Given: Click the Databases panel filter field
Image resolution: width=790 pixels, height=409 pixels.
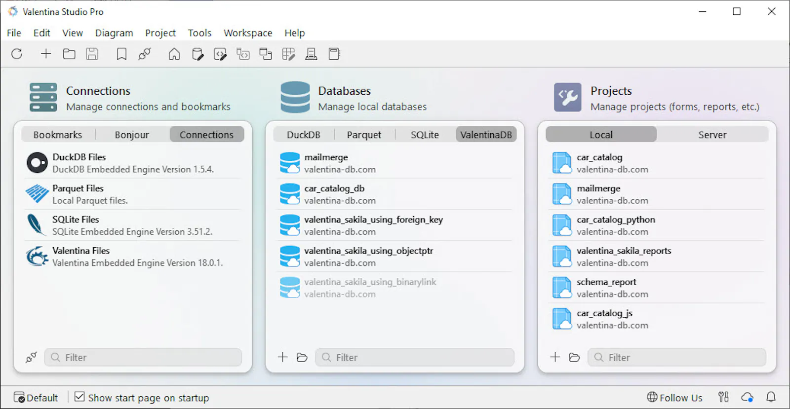Looking at the screenshot, I should 415,357.
